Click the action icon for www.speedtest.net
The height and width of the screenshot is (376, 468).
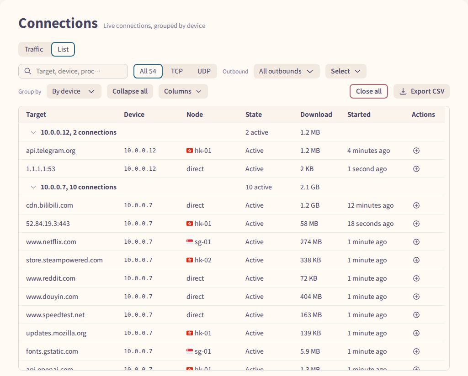pos(416,314)
